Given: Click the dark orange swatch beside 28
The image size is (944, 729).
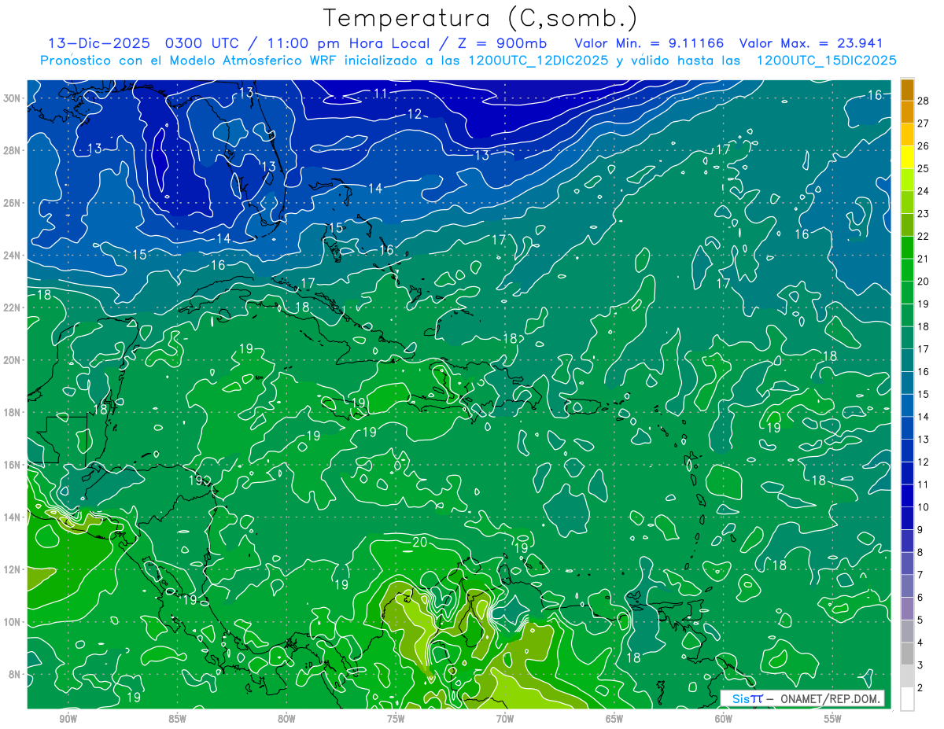Looking at the screenshot, I should coord(907,90).
